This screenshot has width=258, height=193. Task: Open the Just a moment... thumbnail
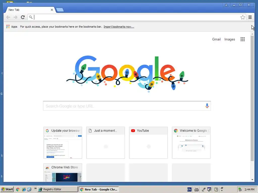click(106, 143)
